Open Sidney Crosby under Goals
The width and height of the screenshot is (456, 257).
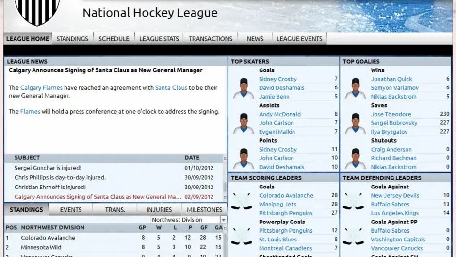click(278, 79)
